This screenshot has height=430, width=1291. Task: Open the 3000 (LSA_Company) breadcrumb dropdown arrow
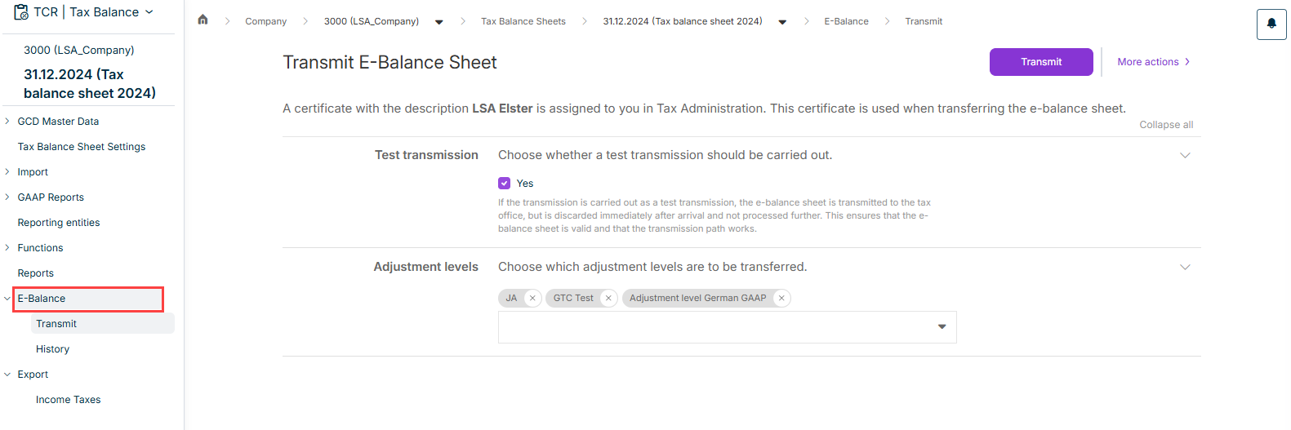pyautogui.click(x=439, y=22)
